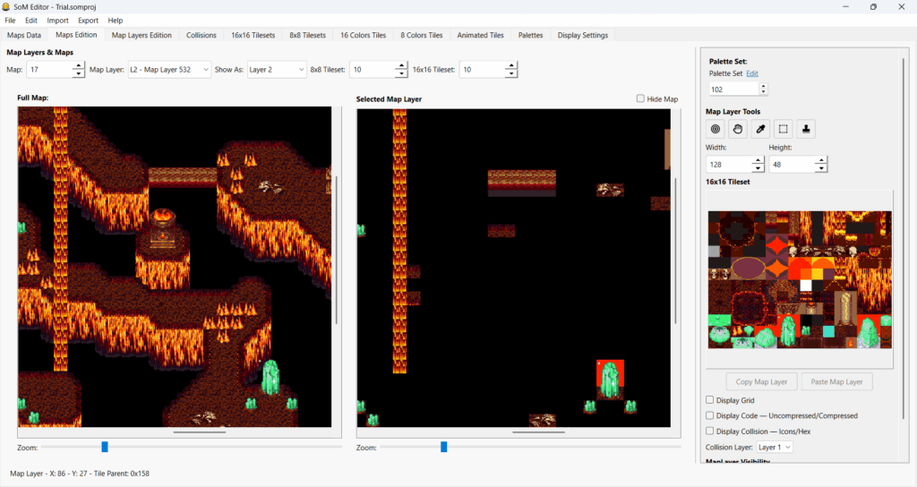Click the 16x16 Tileset thumbnail image

(800, 279)
